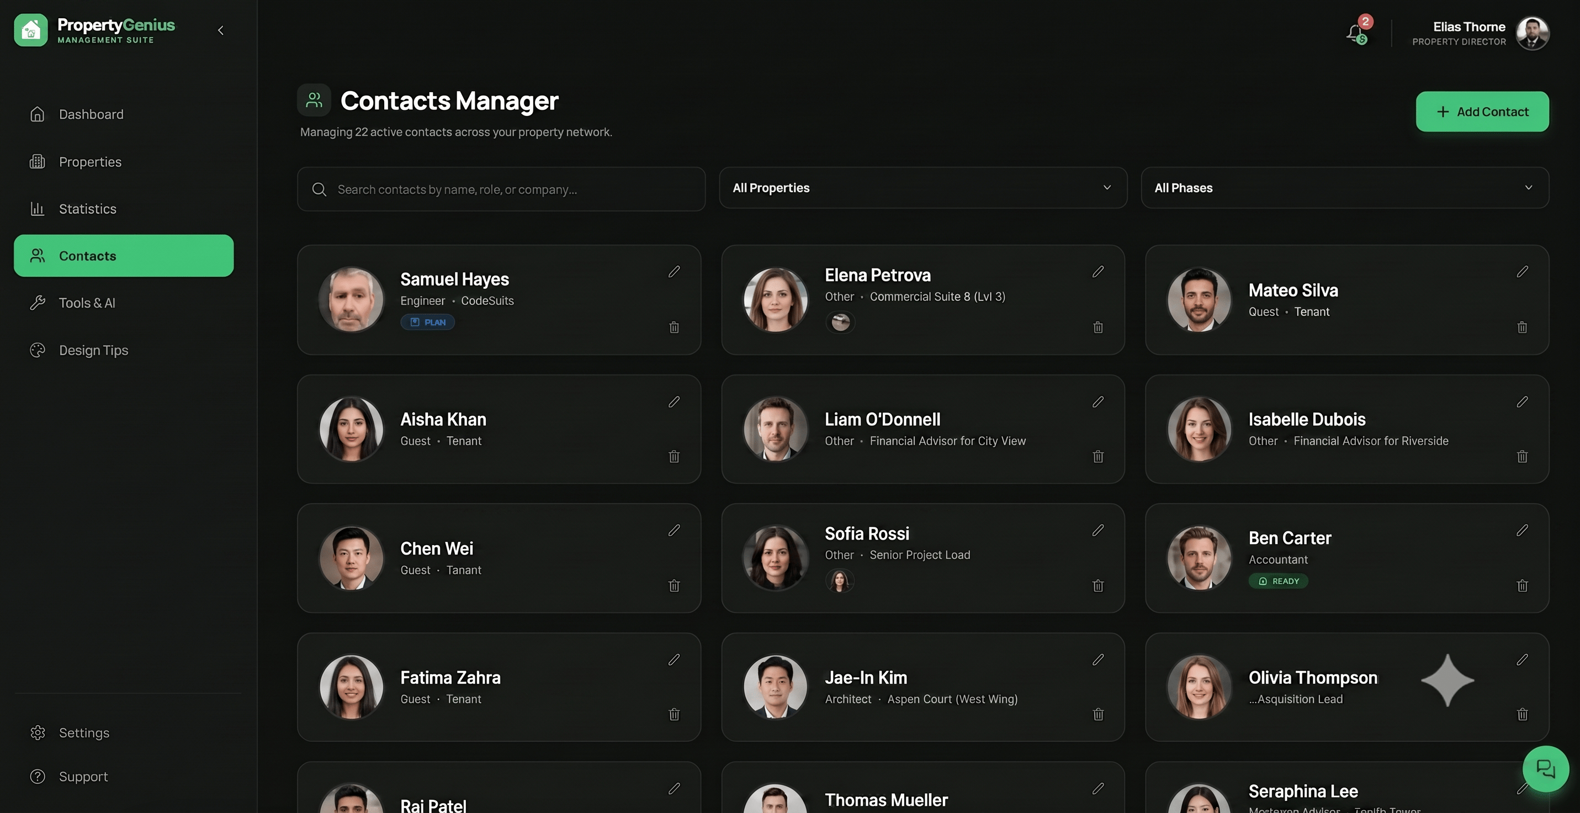Screen dimensions: 1580x813
Task: Edit Sofia Rossi contact
Action: (1098, 530)
